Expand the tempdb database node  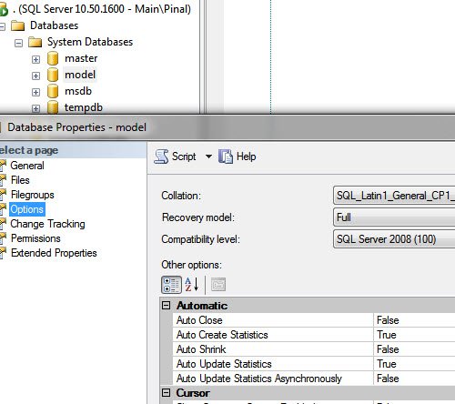click(x=35, y=108)
